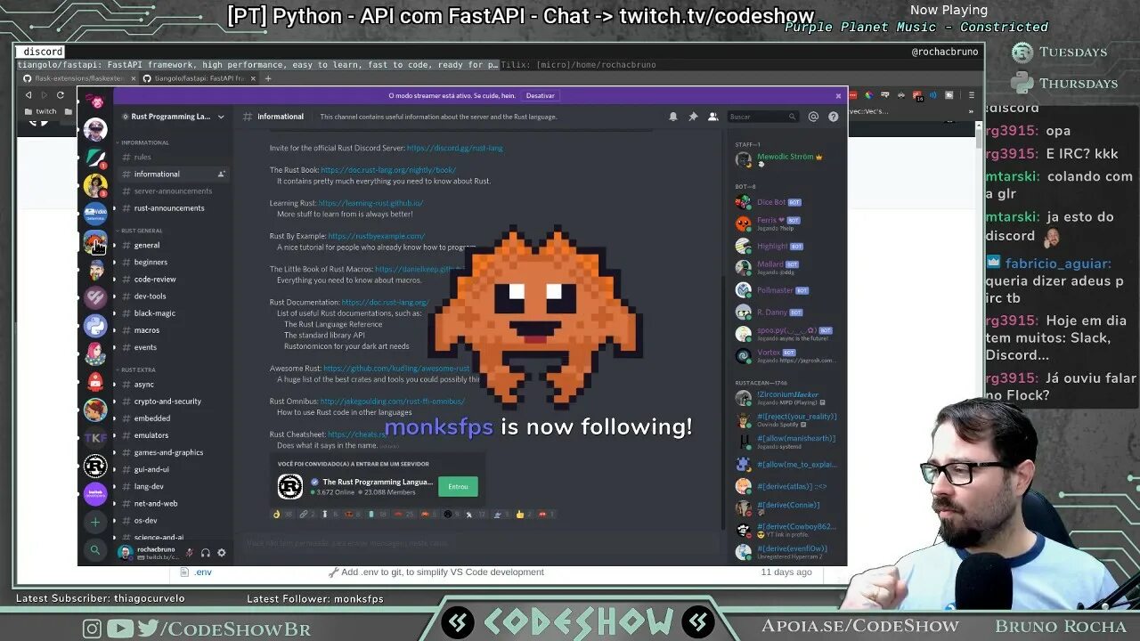The width and height of the screenshot is (1140, 641).
Task: Open the server discovery search icon
Action: (95, 550)
